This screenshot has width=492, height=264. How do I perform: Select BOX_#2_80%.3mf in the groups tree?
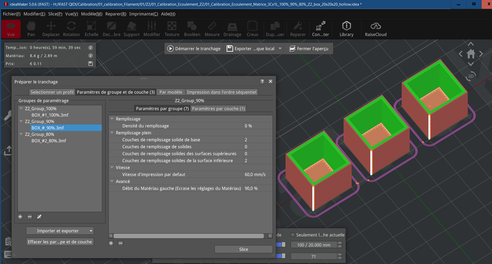coord(49,141)
